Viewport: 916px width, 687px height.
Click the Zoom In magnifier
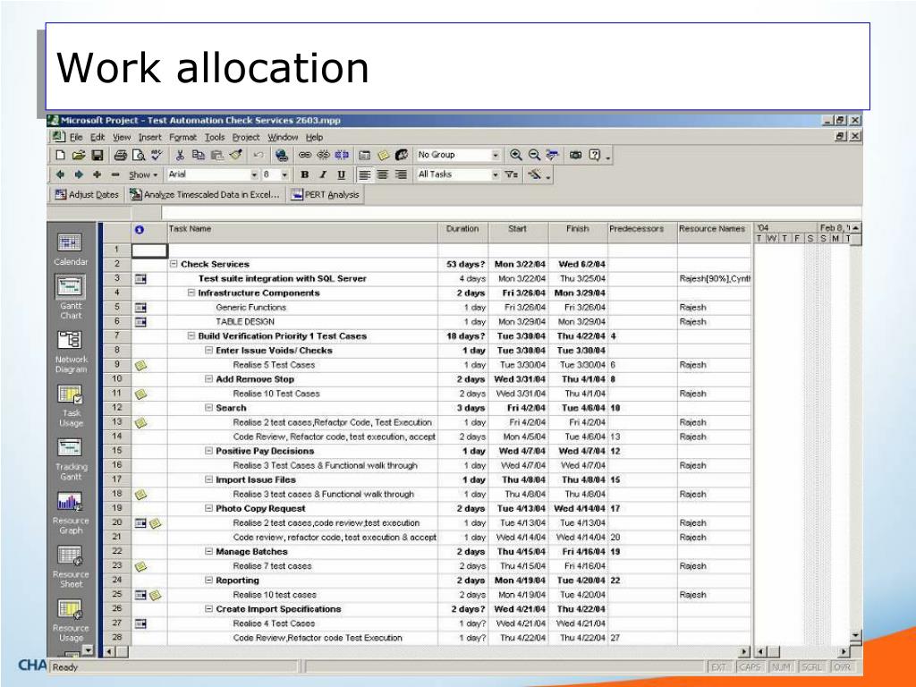pos(516,156)
